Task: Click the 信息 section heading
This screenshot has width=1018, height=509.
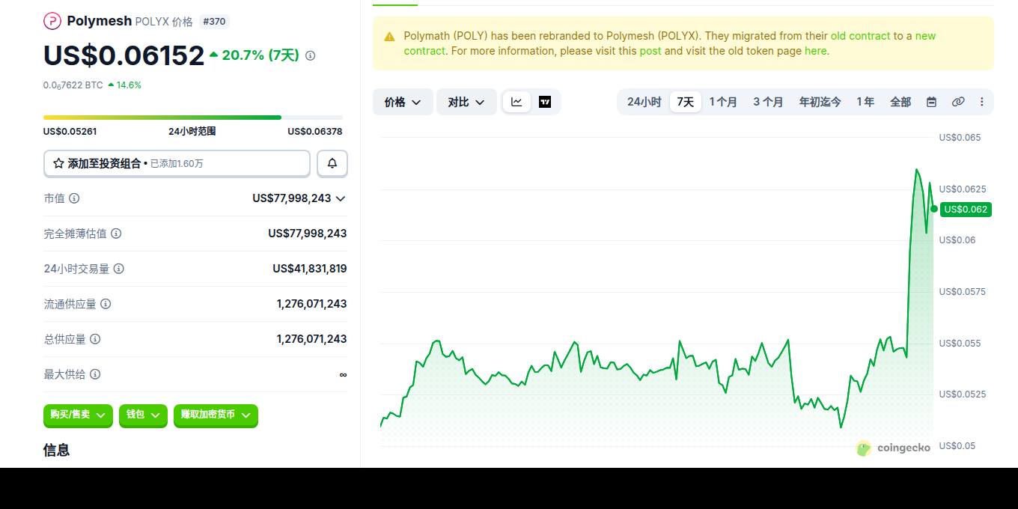Action: (57, 450)
